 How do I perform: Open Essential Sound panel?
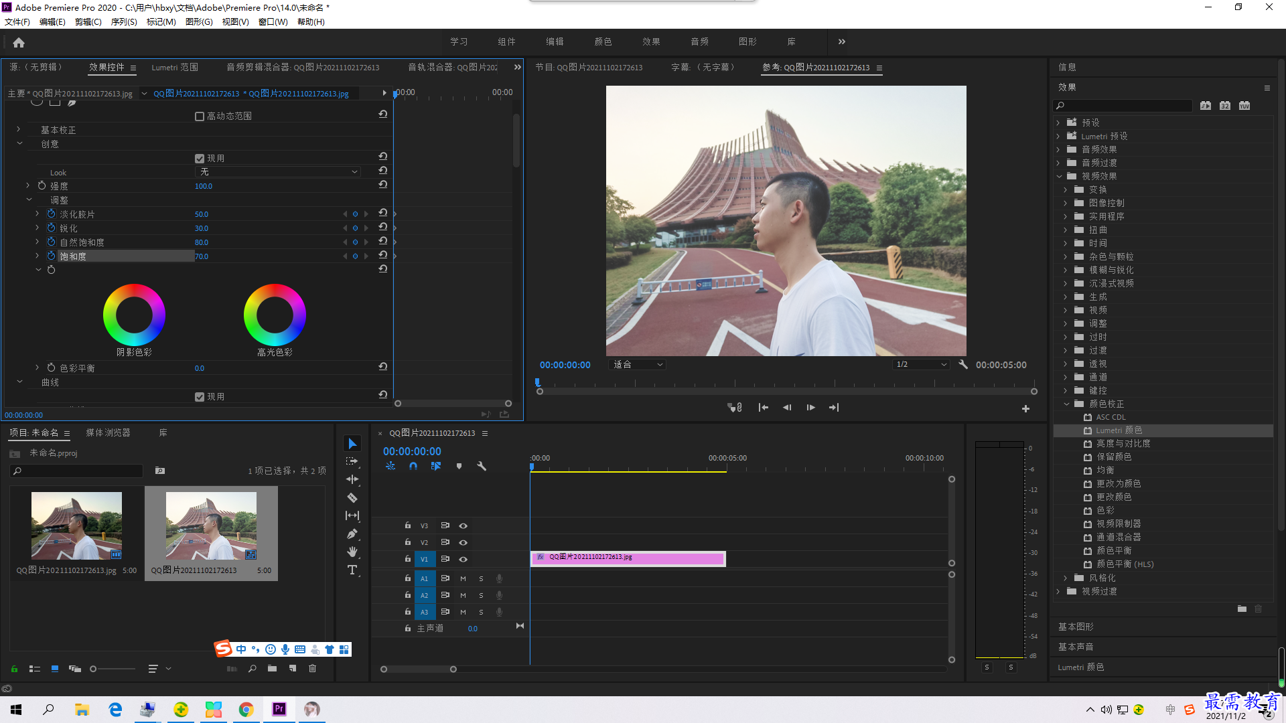coord(1076,647)
